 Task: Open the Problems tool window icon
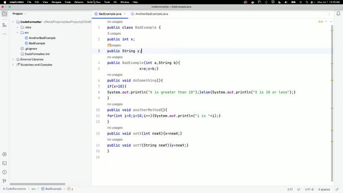point(4,172)
